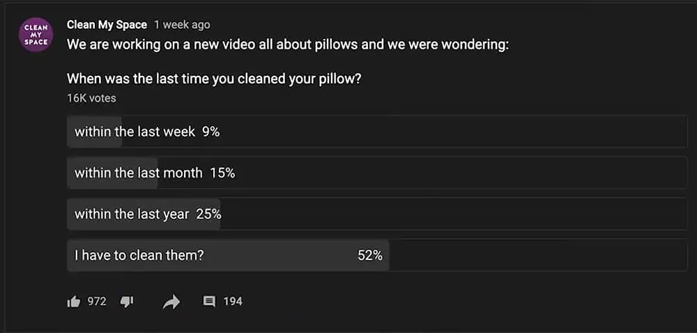
Task: Click the 194 comments count
Action: pyautogui.click(x=233, y=301)
